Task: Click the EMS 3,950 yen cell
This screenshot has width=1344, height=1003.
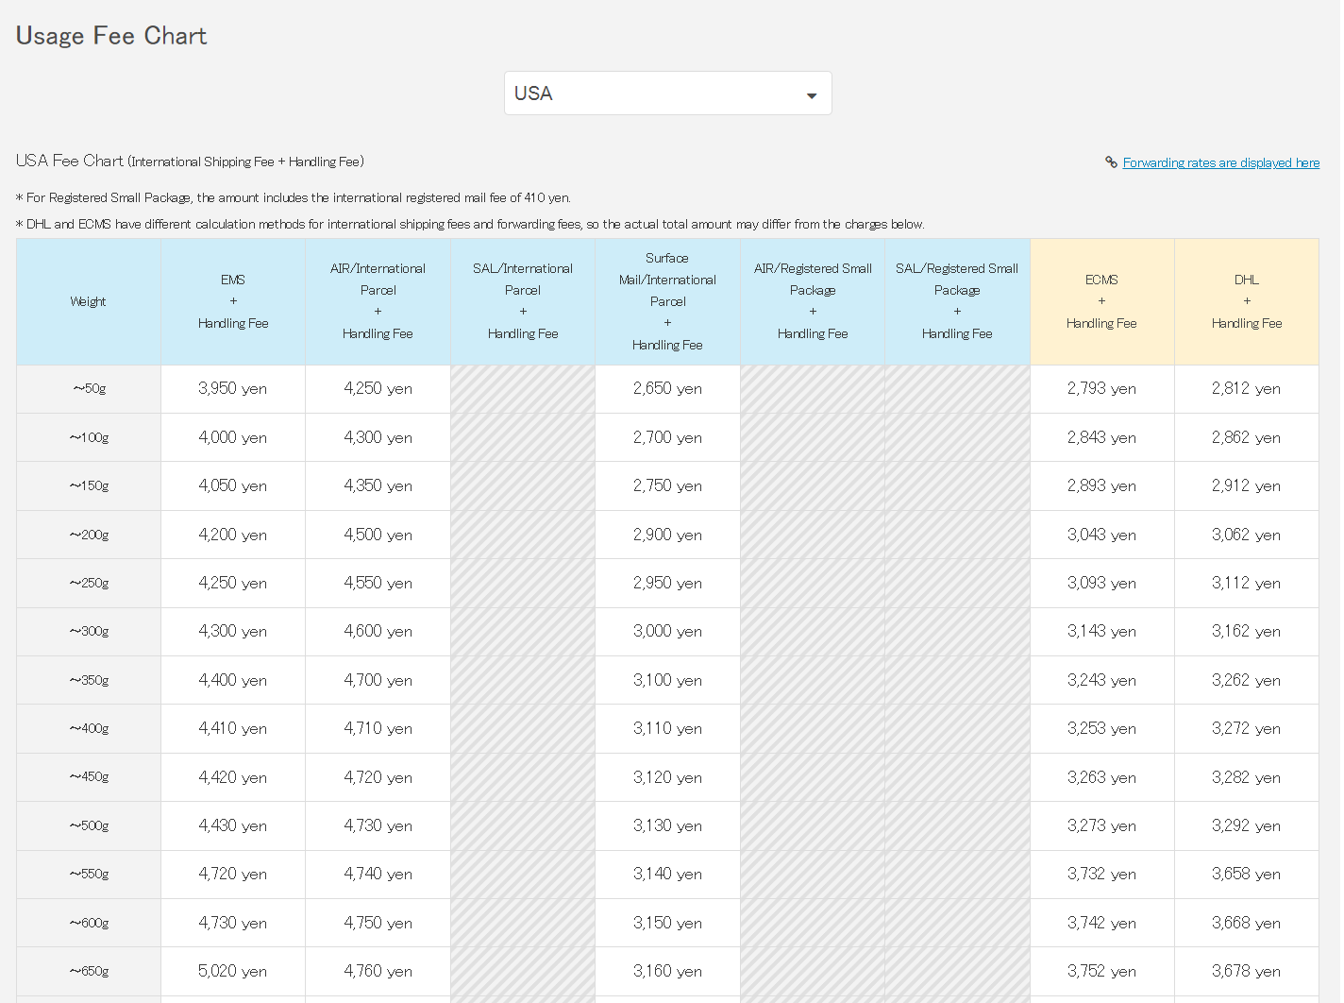Action: [x=233, y=389]
